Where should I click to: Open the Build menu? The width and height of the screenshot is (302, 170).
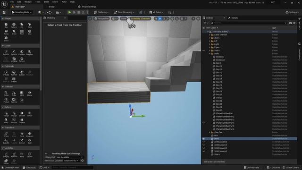pyautogui.click(x=46, y=2)
